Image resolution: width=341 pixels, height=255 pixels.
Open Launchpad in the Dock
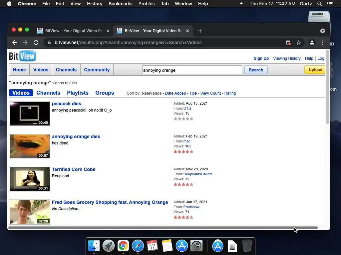tap(109, 246)
